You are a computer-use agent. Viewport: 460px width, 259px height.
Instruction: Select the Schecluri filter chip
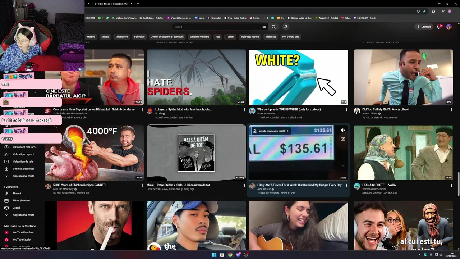tap(139, 37)
